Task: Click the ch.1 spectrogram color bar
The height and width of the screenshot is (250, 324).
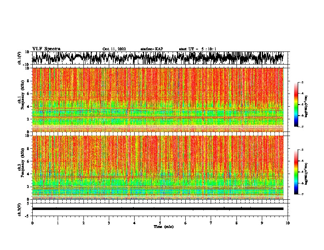Action: tap(296, 105)
